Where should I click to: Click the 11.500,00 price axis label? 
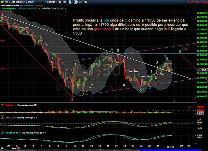click(202, 55)
